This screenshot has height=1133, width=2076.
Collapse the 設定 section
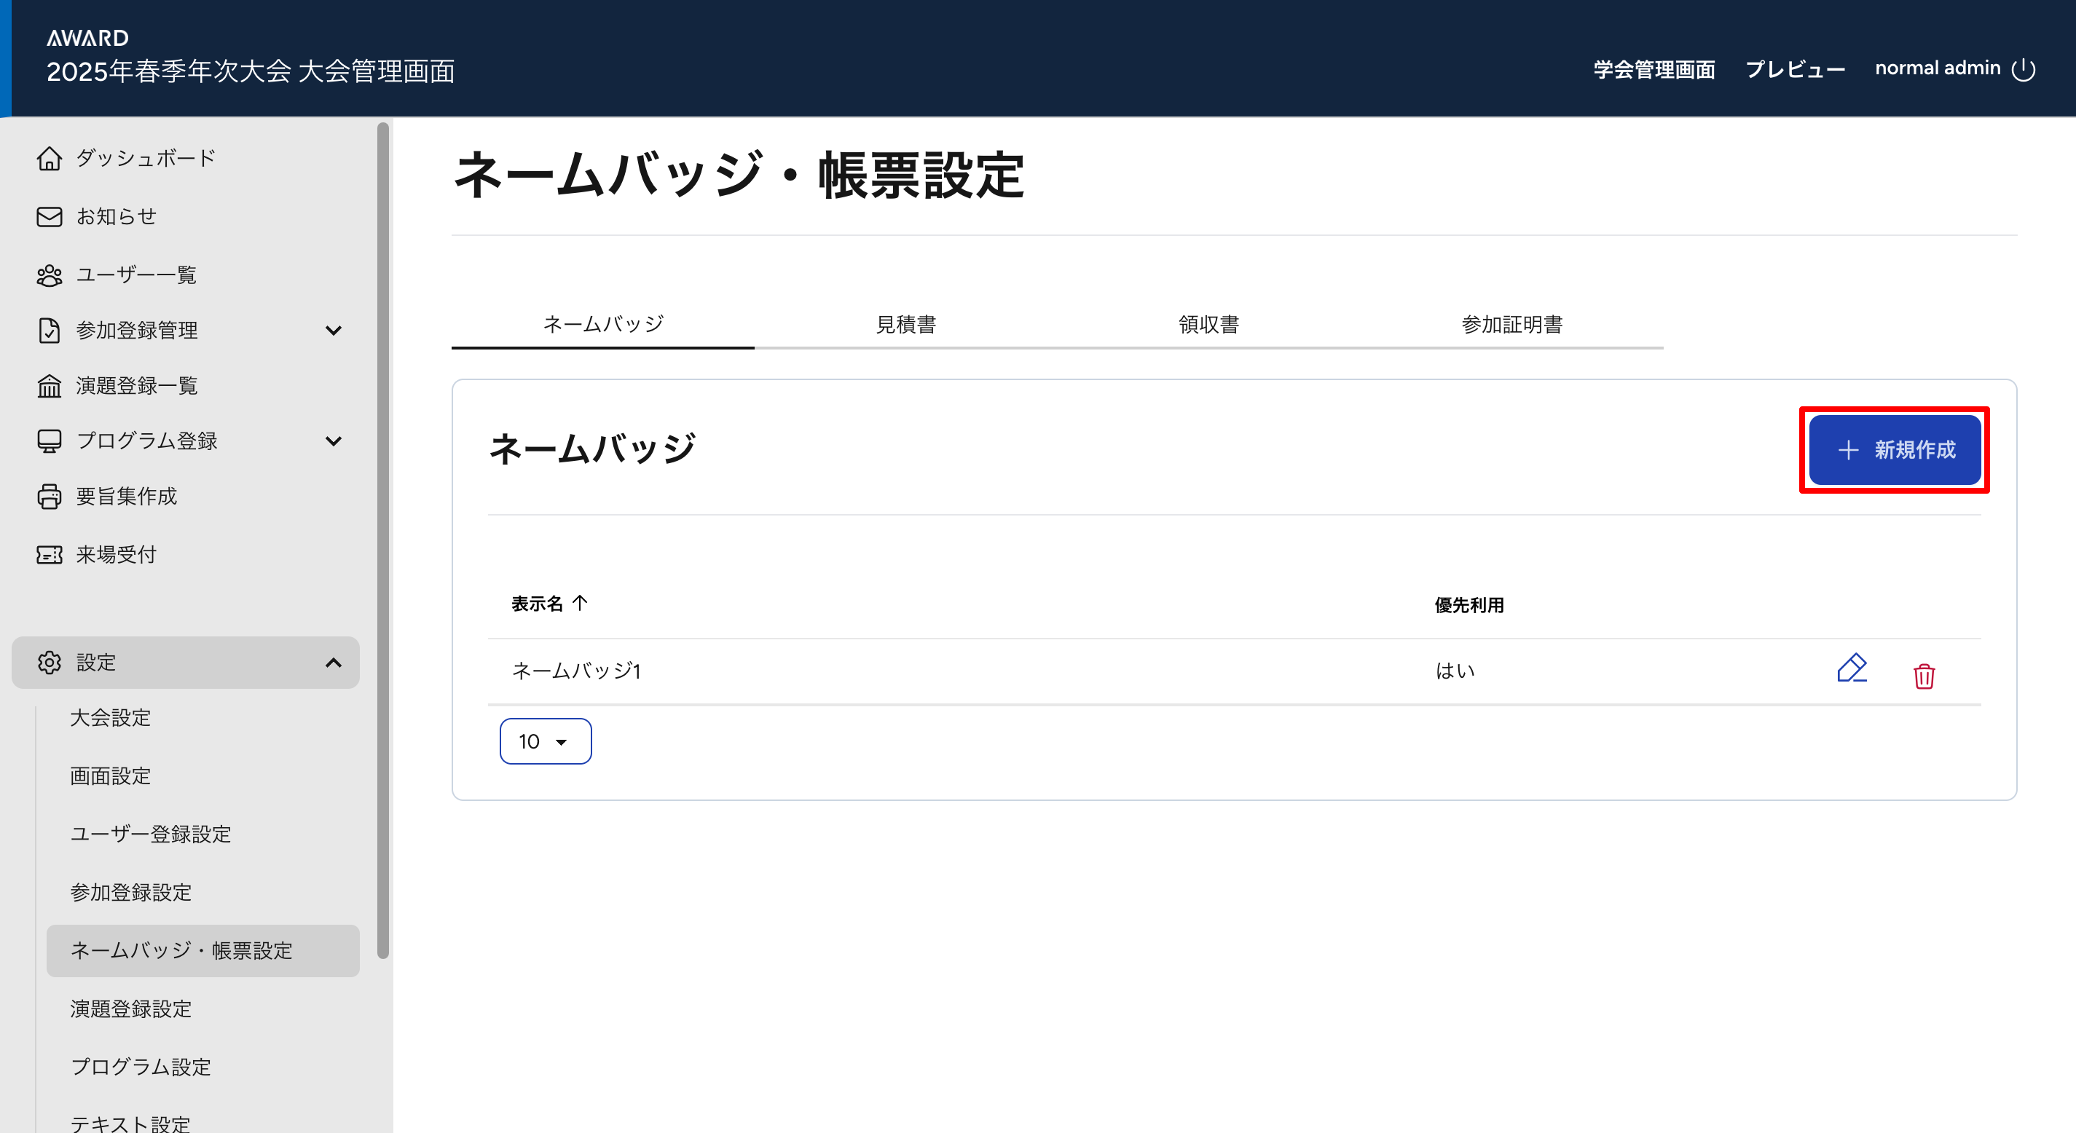click(x=333, y=663)
